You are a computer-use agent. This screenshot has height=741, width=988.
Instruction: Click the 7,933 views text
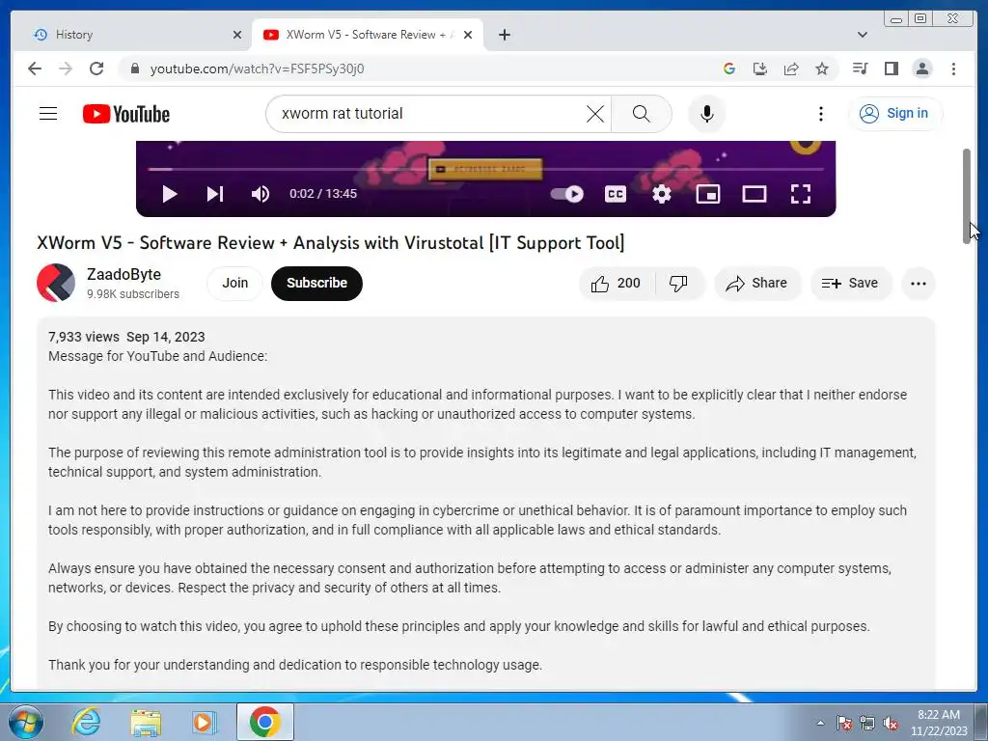pyautogui.click(x=84, y=337)
